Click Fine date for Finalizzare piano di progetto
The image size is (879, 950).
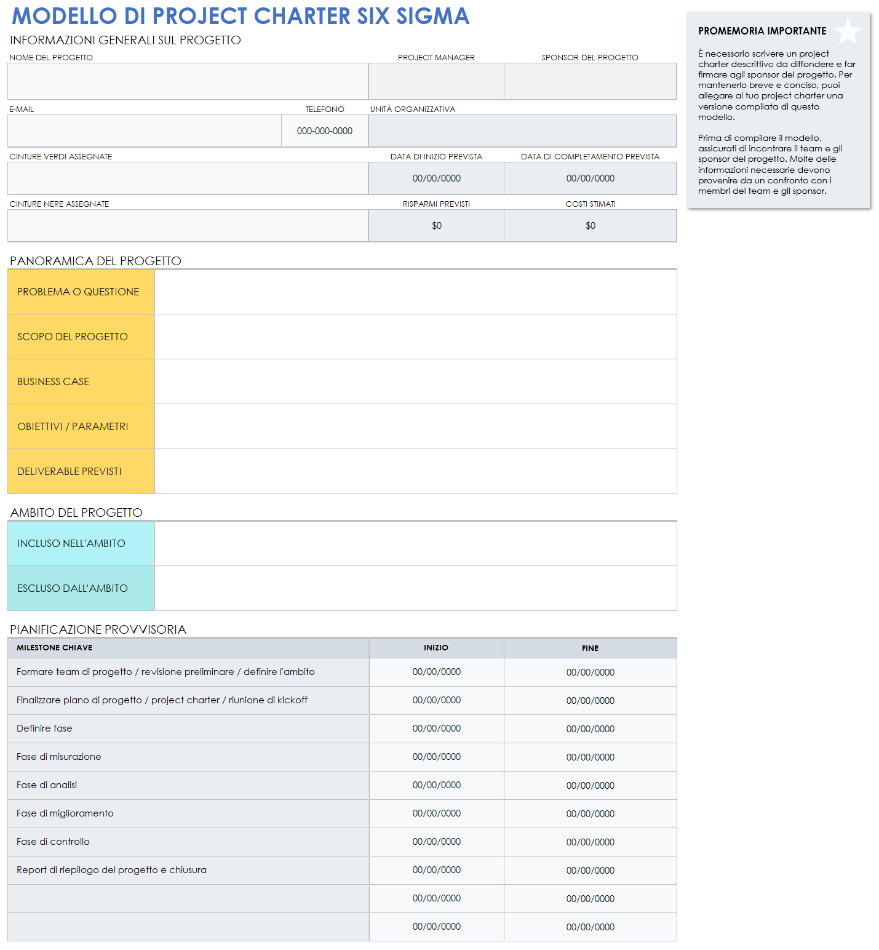591,701
